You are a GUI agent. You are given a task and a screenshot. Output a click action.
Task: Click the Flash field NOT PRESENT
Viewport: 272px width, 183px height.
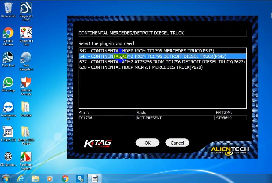[x=175, y=118]
